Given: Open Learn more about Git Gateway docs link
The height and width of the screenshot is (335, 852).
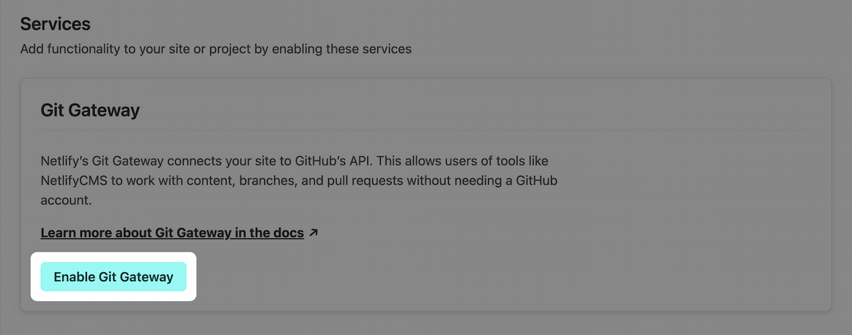Looking at the screenshot, I should 172,233.
